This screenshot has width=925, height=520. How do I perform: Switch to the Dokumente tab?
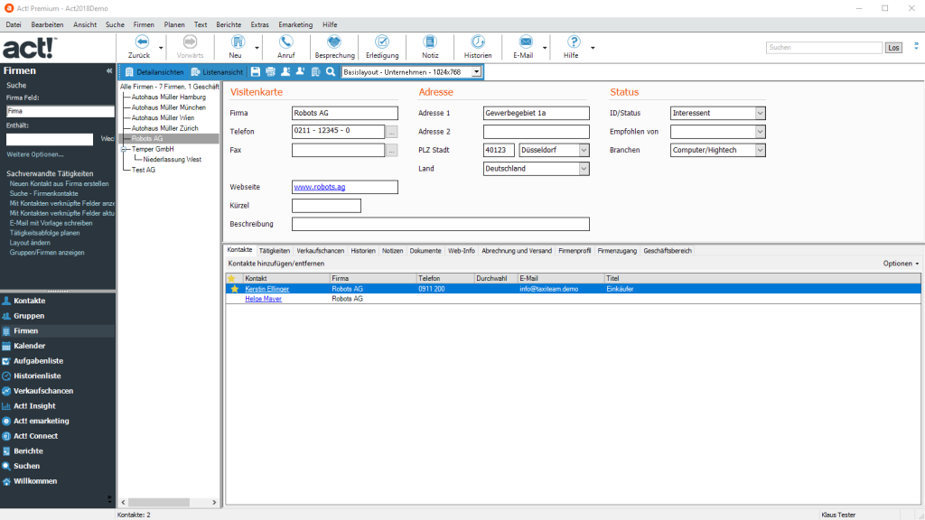click(425, 251)
